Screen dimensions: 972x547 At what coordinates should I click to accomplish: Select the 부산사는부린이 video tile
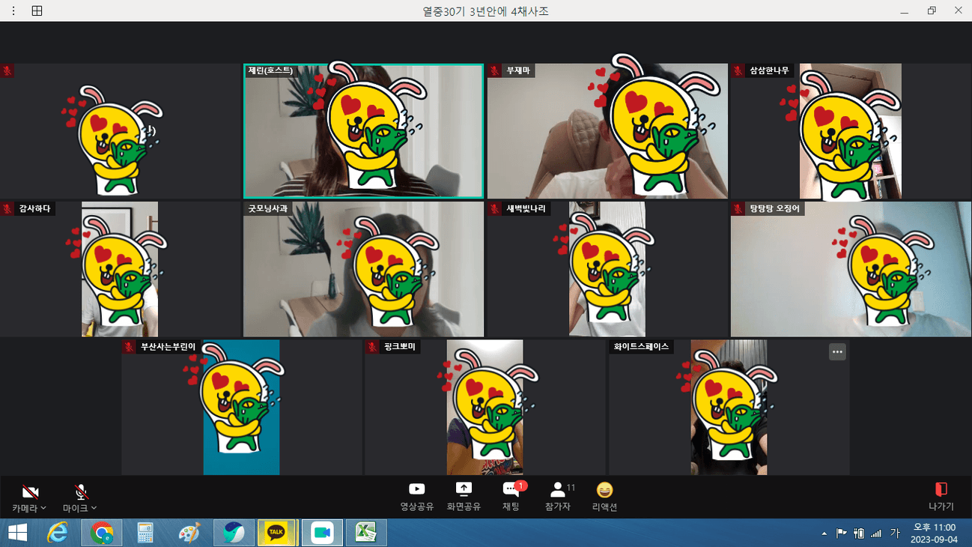click(x=242, y=407)
